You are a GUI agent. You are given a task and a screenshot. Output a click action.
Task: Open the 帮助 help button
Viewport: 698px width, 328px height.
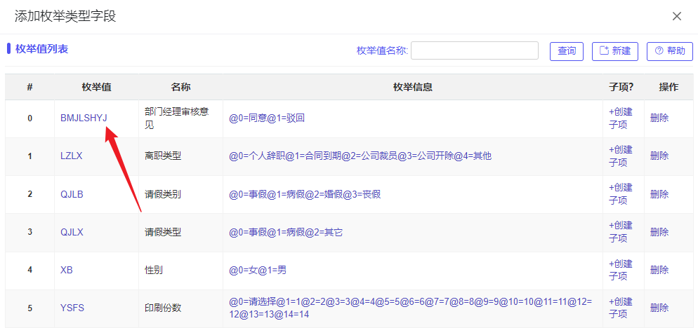669,51
